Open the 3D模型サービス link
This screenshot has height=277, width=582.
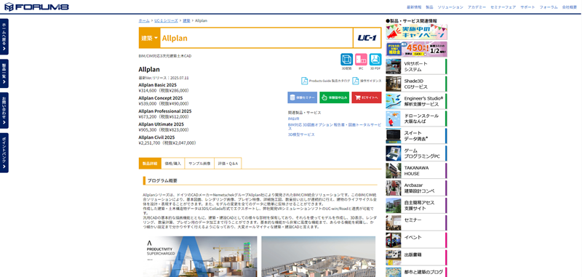pyautogui.click(x=301, y=135)
